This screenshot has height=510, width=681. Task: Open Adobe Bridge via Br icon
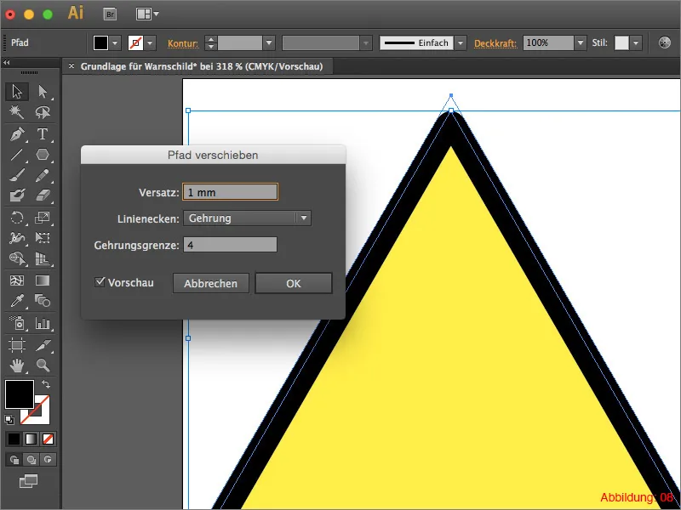point(111,14)
